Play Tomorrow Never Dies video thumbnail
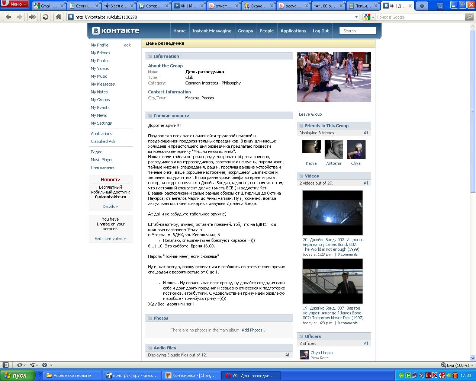This screenshot has height=381, width=476. [x=333, y=281]
